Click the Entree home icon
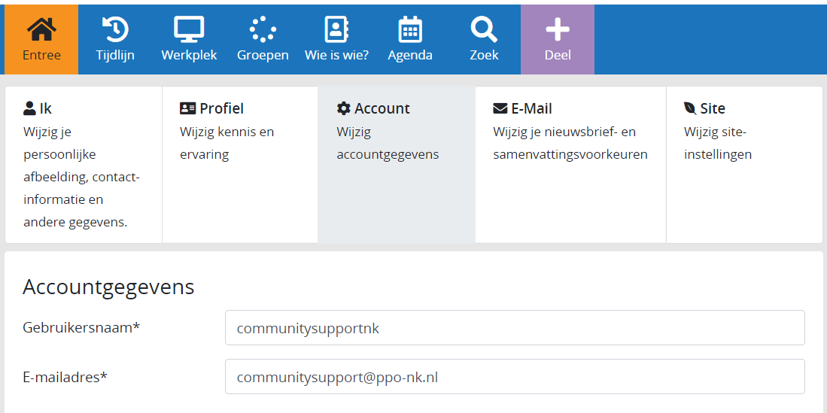 (x=41, y=29)
